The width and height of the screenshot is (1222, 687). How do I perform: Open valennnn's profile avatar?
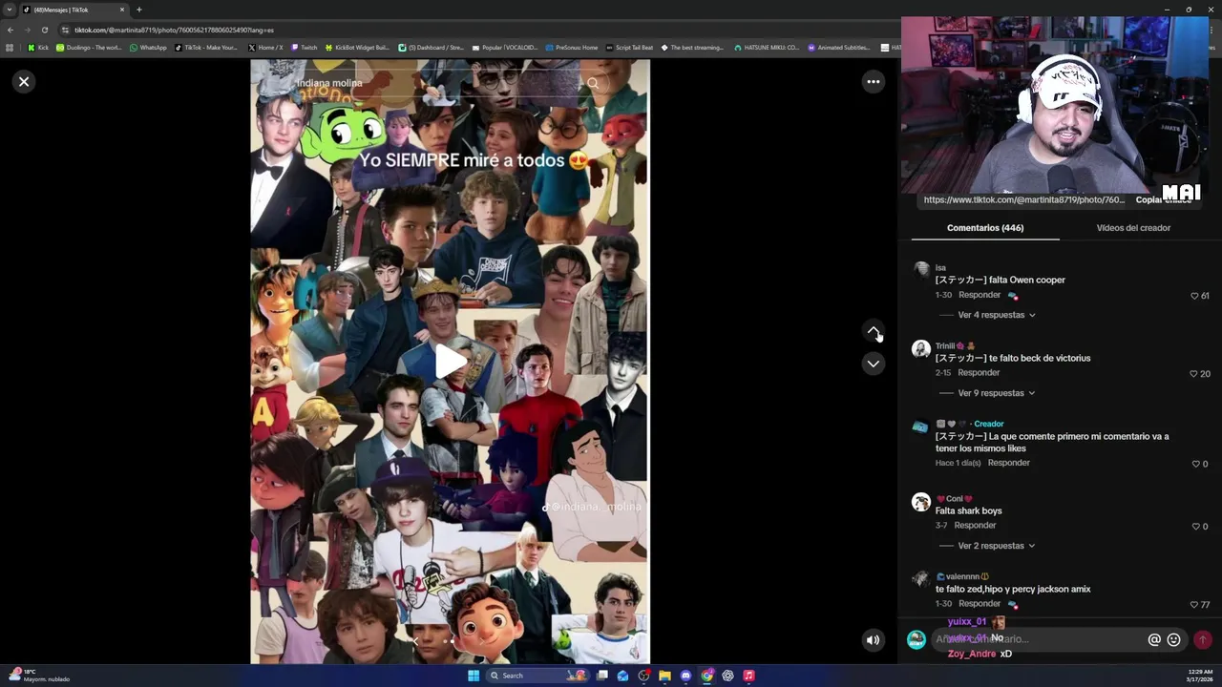click(x=920, y=578)
